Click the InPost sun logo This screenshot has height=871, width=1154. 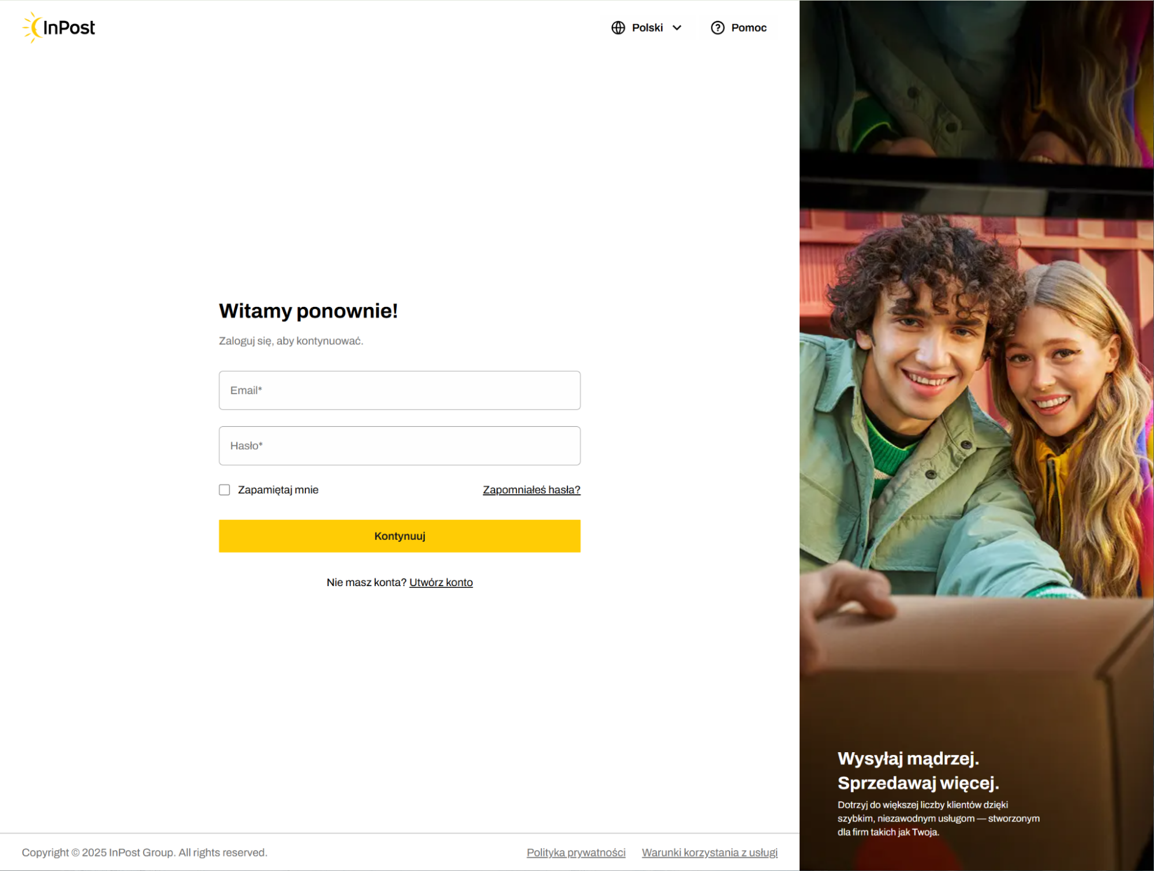tap(33, 27)
